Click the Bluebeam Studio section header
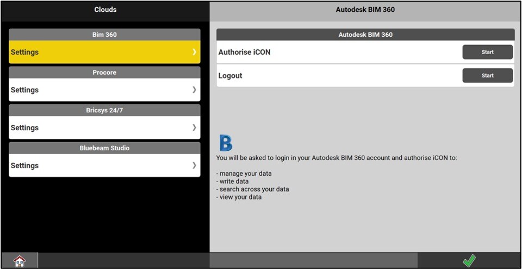The width and height of the screenshot is (522, 269). tap(104, 148)
